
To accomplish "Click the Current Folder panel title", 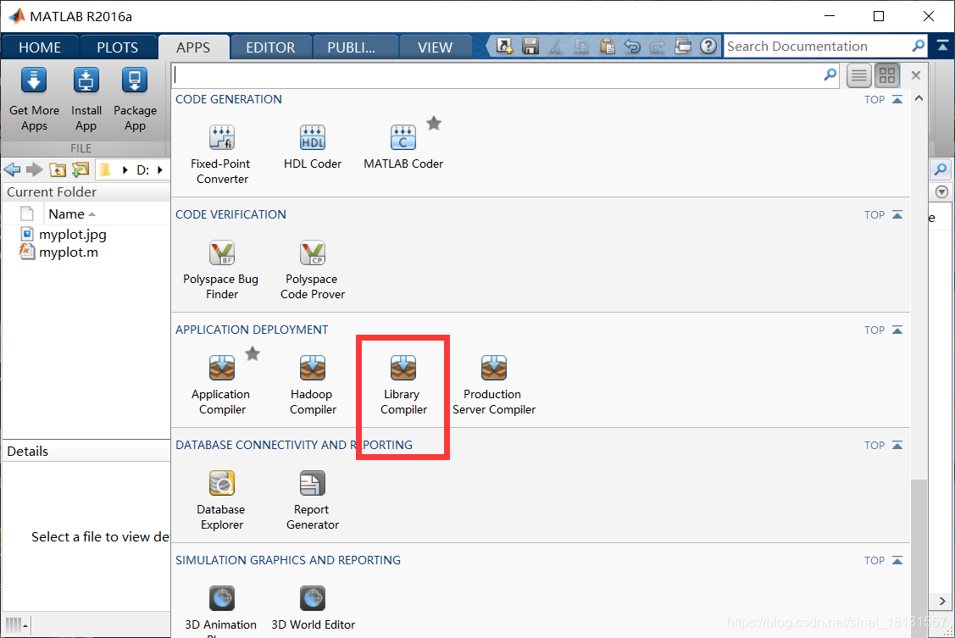I will (52, 191).
